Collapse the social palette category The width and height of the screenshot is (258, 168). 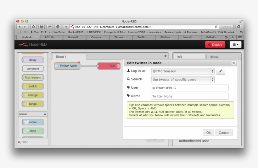tap(45, 114)
